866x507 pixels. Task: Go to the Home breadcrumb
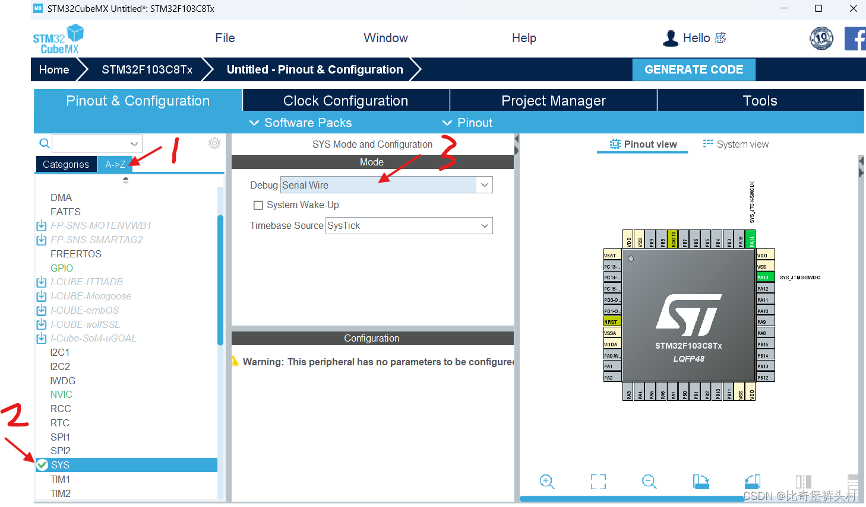(x=54, y=69)
